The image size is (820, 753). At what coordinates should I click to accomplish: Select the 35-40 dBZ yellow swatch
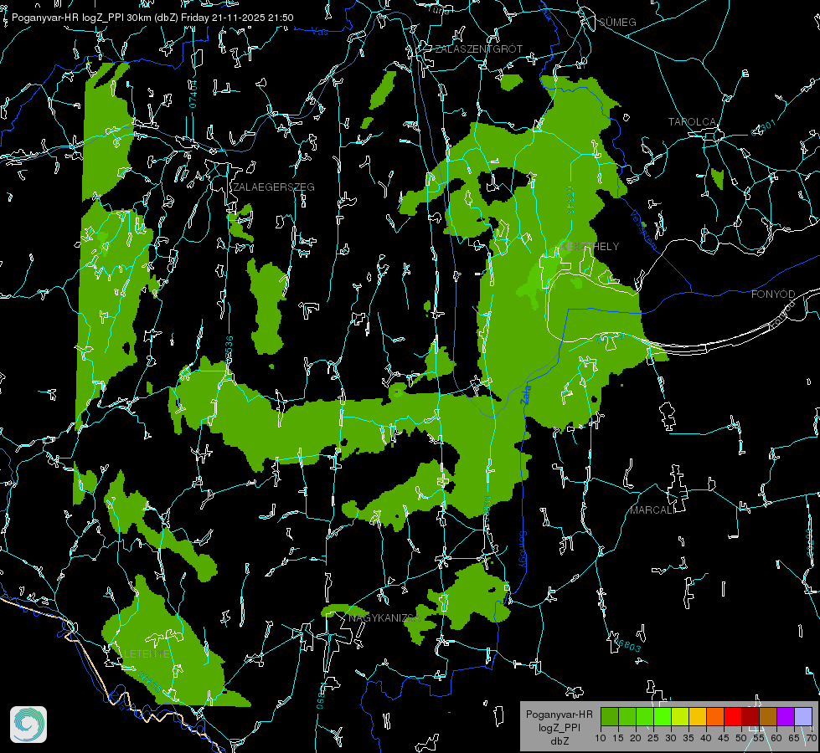[699, 716]
